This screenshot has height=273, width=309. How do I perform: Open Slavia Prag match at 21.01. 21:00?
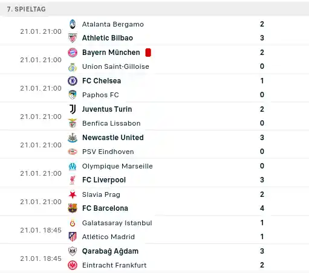coord(154,202)
